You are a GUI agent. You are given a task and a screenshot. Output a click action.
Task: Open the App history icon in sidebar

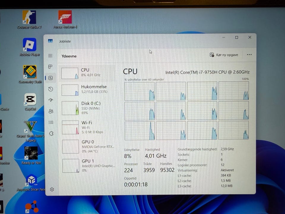51,89
